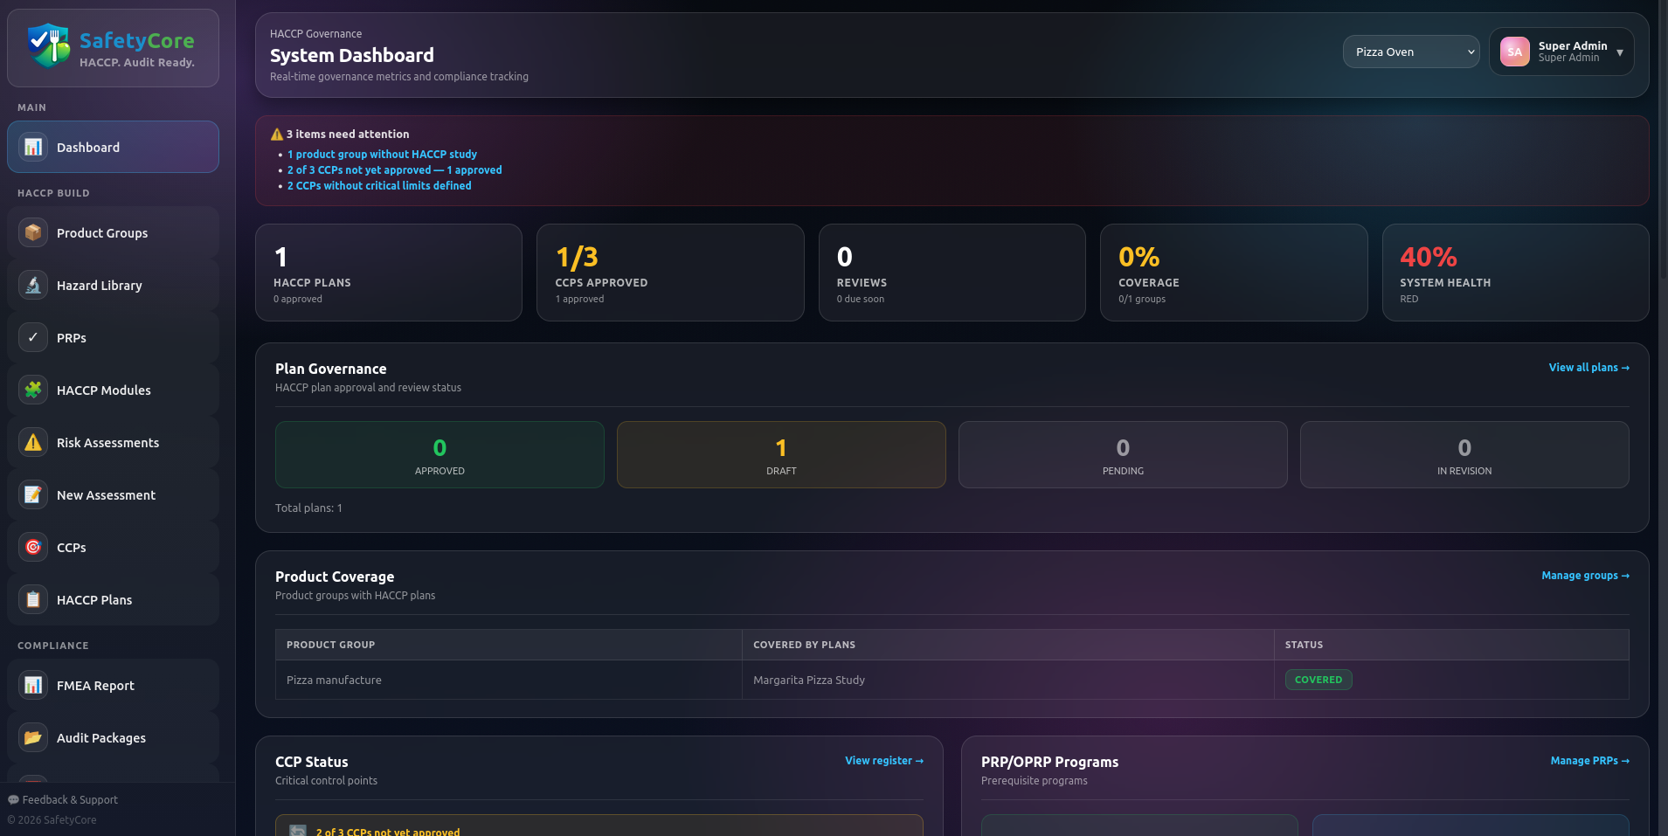Open '1 product group without HACCP study' alert
This screenshot has width=1668, height=836.
tap(382, 154)
